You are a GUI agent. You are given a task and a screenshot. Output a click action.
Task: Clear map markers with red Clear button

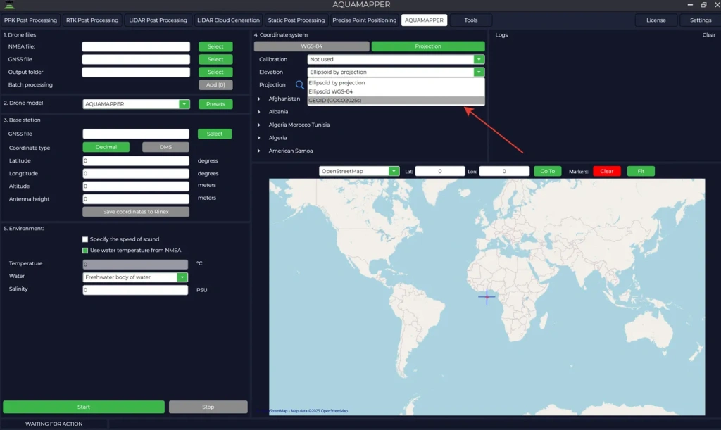606,170
